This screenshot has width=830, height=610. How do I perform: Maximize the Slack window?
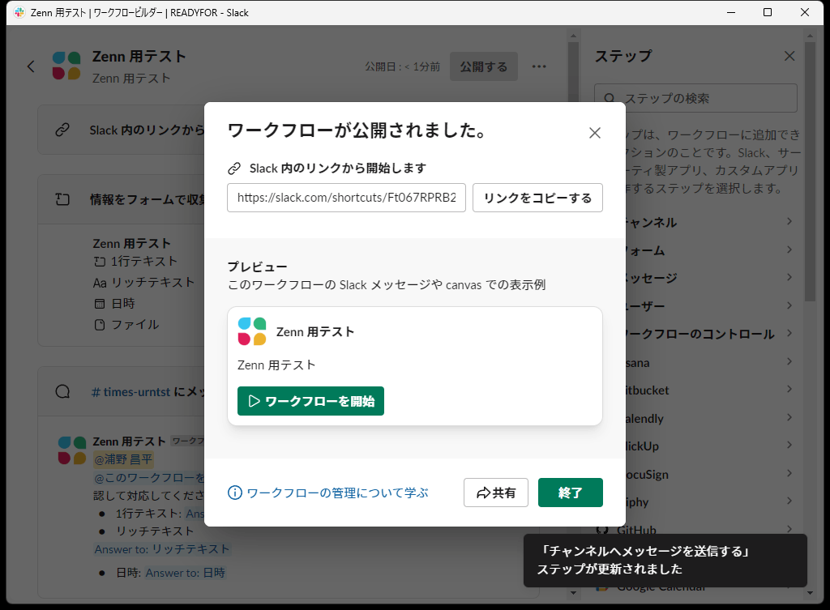pos(768,12)
